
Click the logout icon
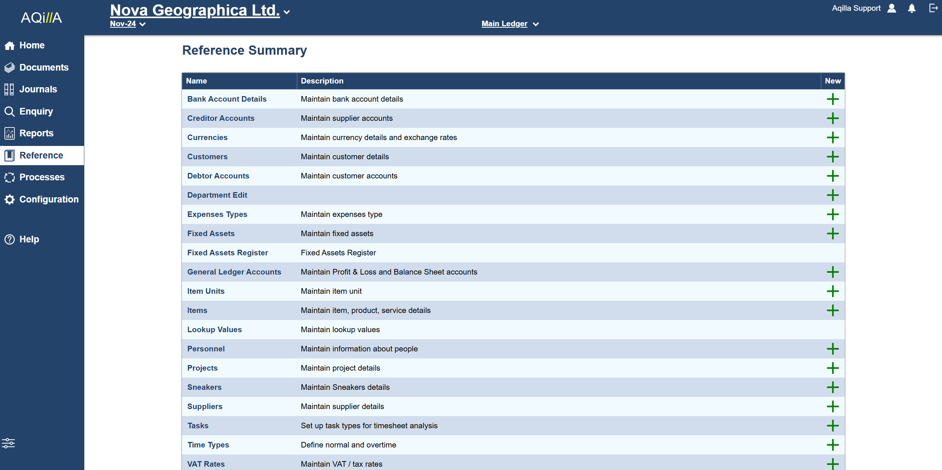[x=933, y=8]
